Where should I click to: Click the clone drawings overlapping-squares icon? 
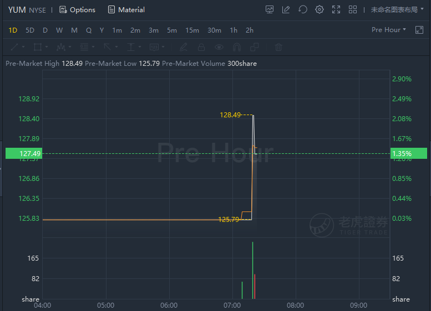255,47
